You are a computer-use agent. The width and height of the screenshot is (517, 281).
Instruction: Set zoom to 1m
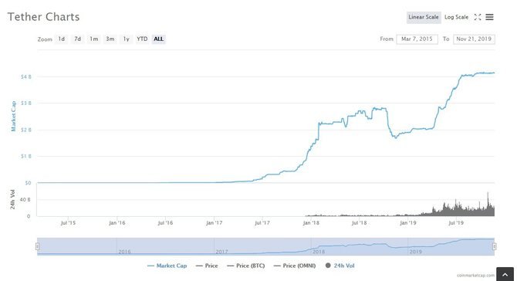[x=93, y=39]
